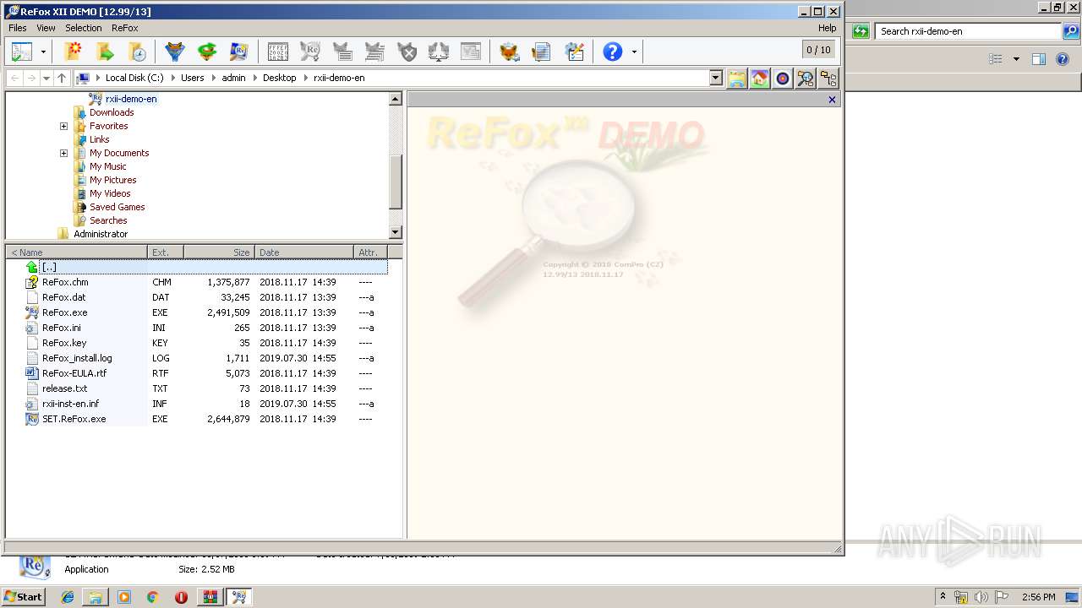The height and width of the screenshot is (608, 1082).
Task: Open Google Chrome from taskbar
Action: (x=152, y=597)
